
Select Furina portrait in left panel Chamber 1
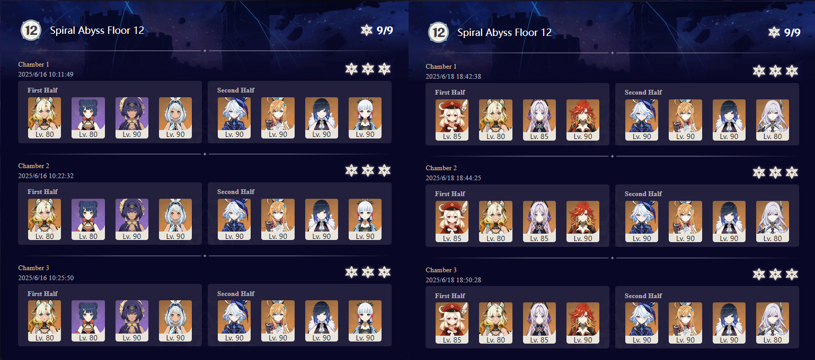tap(234, 118)
